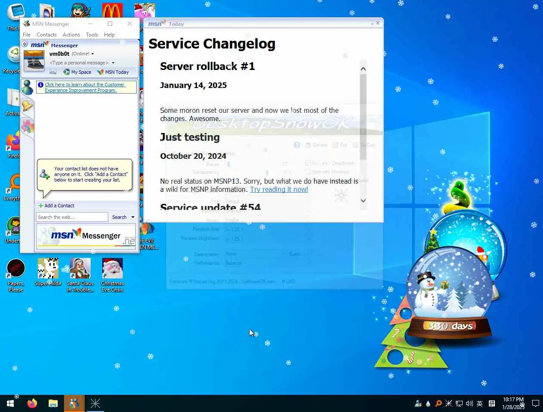Open the Customer Experience Improvement Program link

pos(85,88)
